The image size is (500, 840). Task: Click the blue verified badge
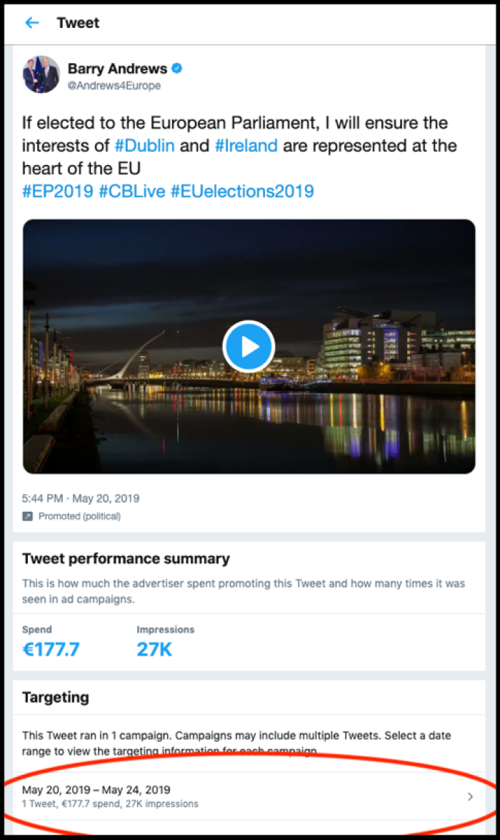[x=177, y=69]
